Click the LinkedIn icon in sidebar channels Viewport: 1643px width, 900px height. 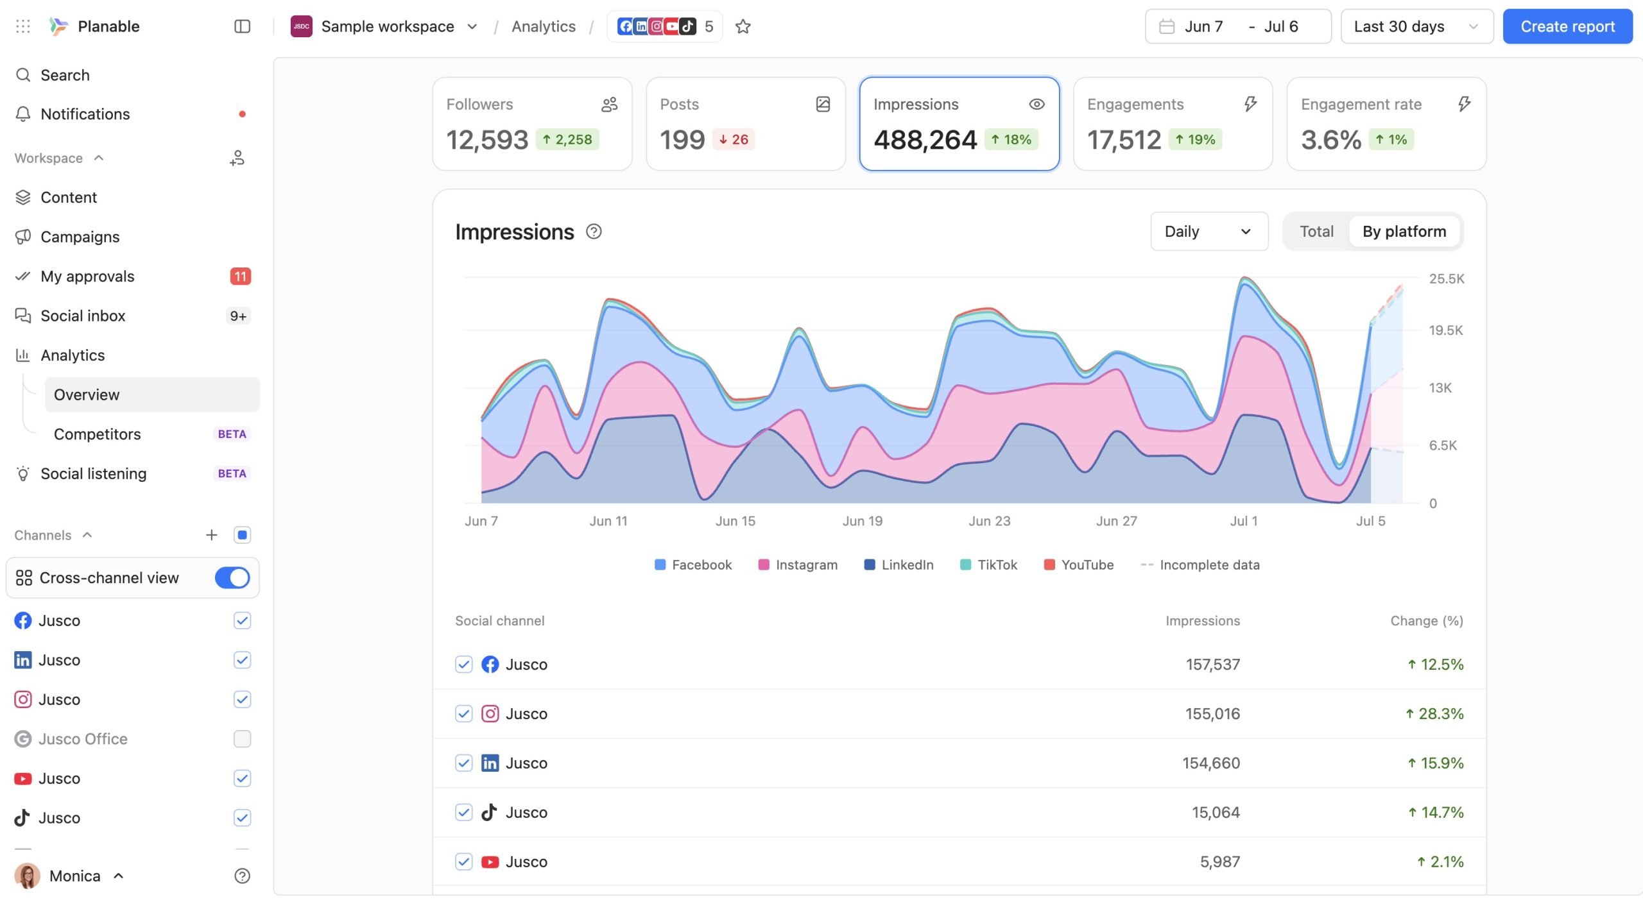pyautogui.click(x=23, y=660)
